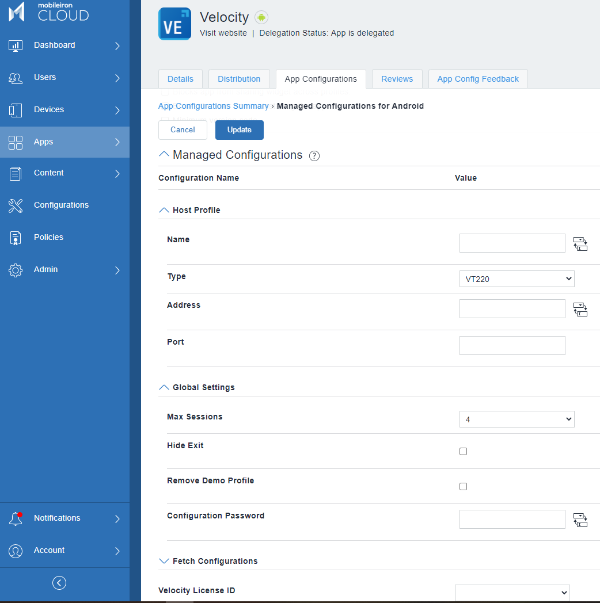Screen dimensions: 600x603
Task: Switch to the Reviews tab
Action: (397, 79)
